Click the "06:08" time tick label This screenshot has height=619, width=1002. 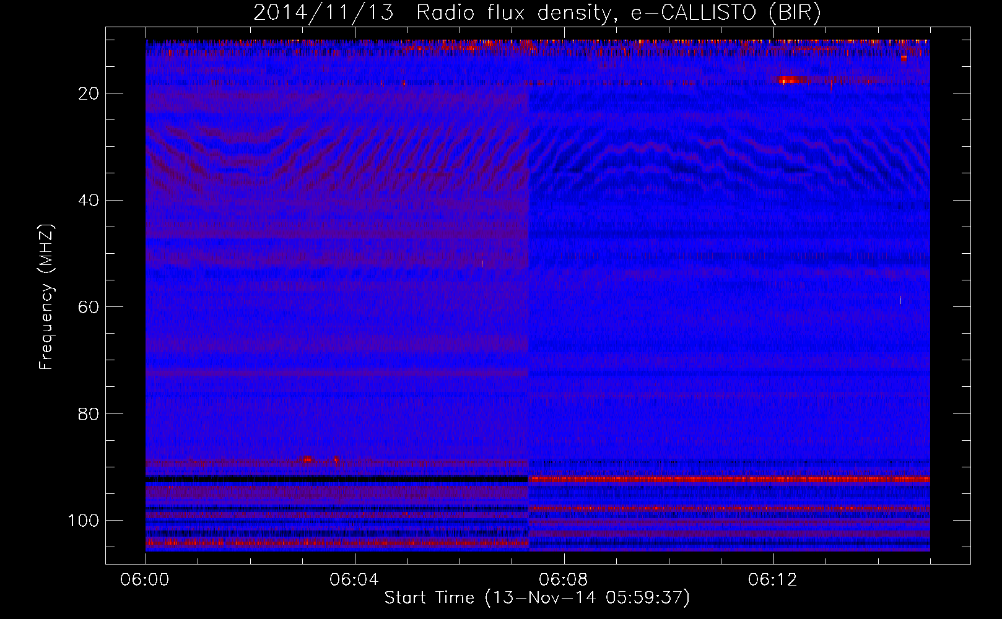click(x=564, y=580)
